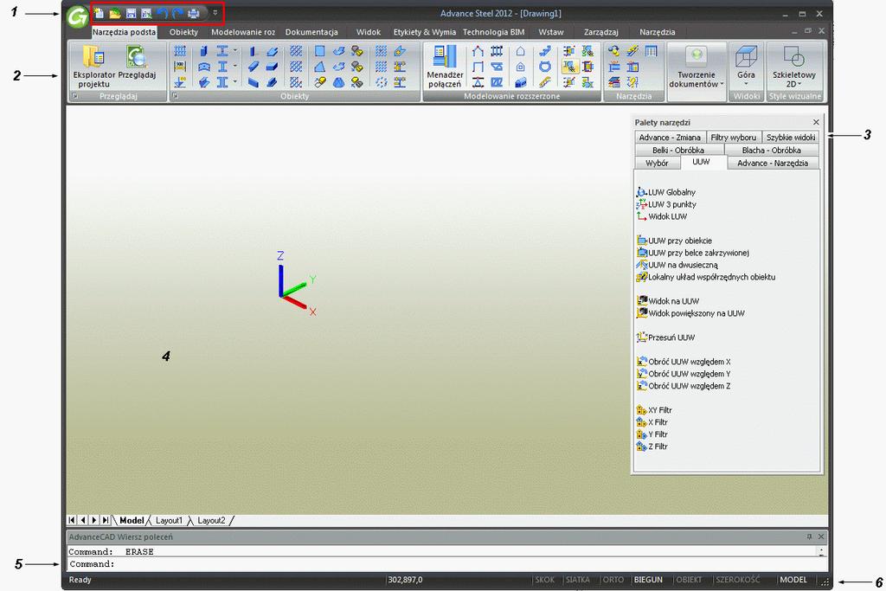Viewport: 886px width, 591px height.
Task: Open Eksplorator projektu
Action: (x=93, y=67)
